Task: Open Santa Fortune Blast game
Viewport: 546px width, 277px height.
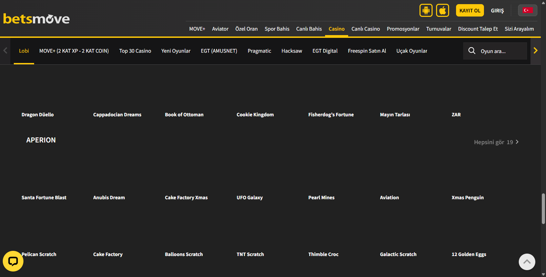Action: [44, 198]
